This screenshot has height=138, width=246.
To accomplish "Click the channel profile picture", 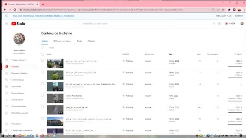I will tap(19, 39).
